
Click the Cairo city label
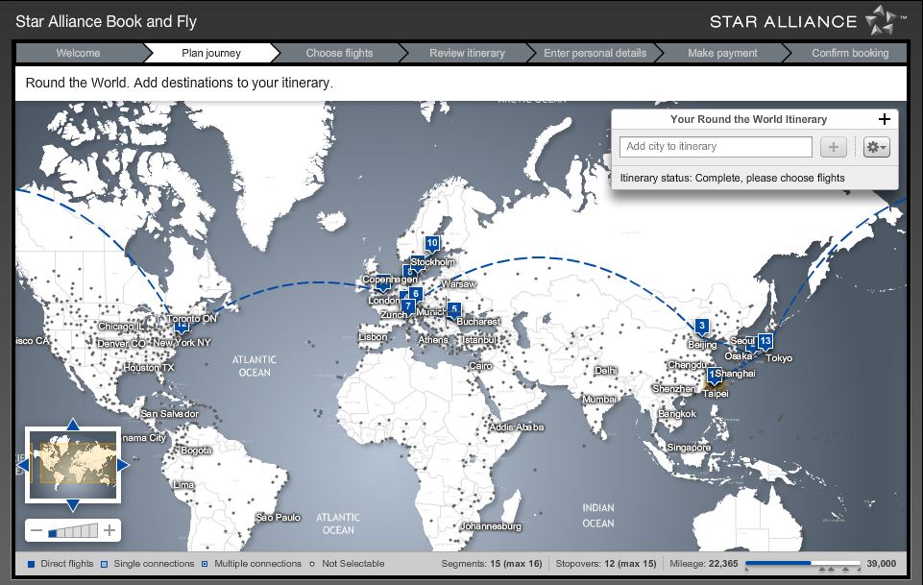480,366
